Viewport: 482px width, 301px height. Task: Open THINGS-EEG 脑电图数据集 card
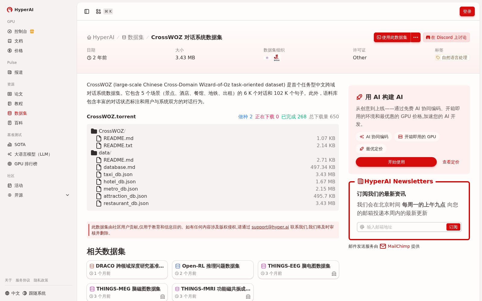[x=299, y=270]
